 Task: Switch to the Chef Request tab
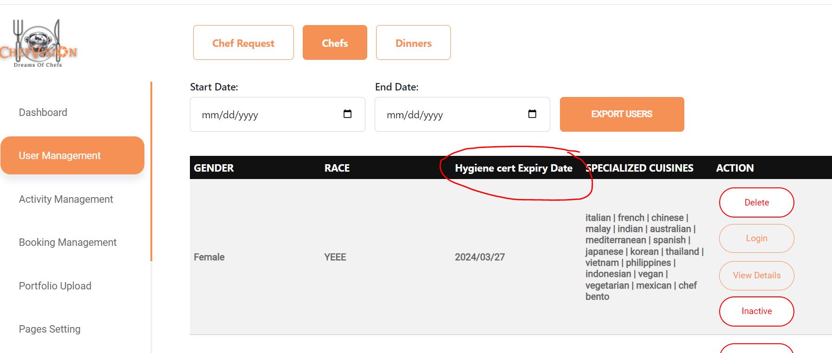coord(243,43)
